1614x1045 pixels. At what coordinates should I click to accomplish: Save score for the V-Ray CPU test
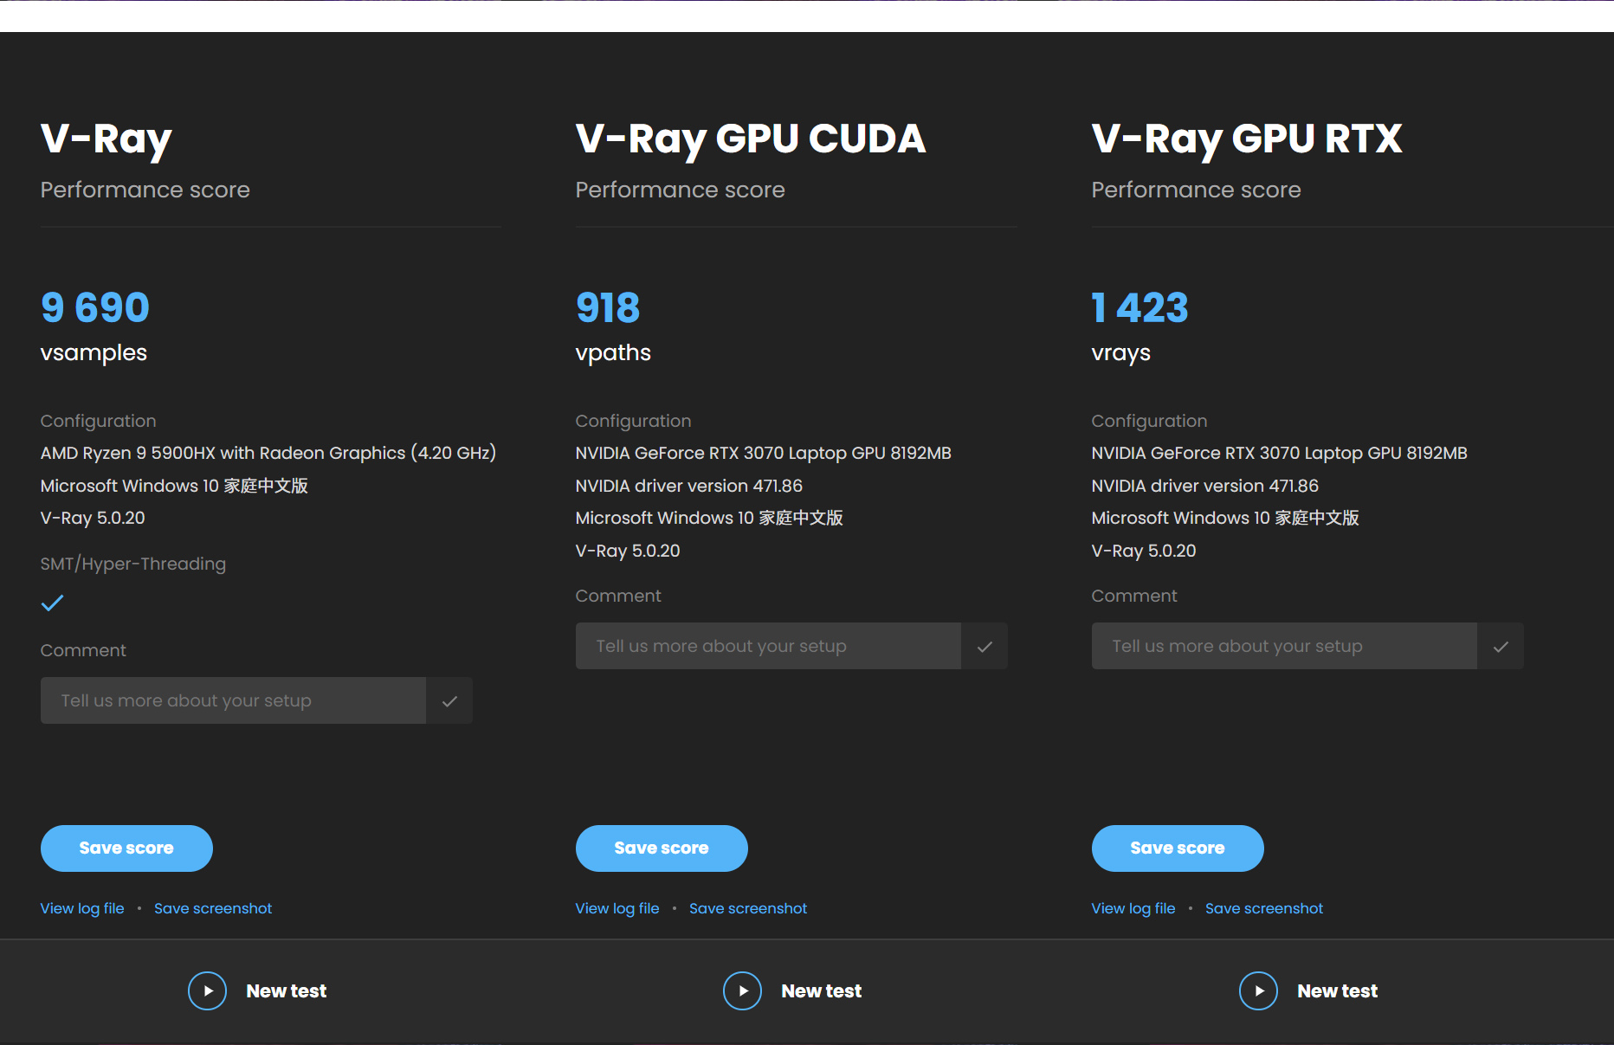click(x=126, y=848)
